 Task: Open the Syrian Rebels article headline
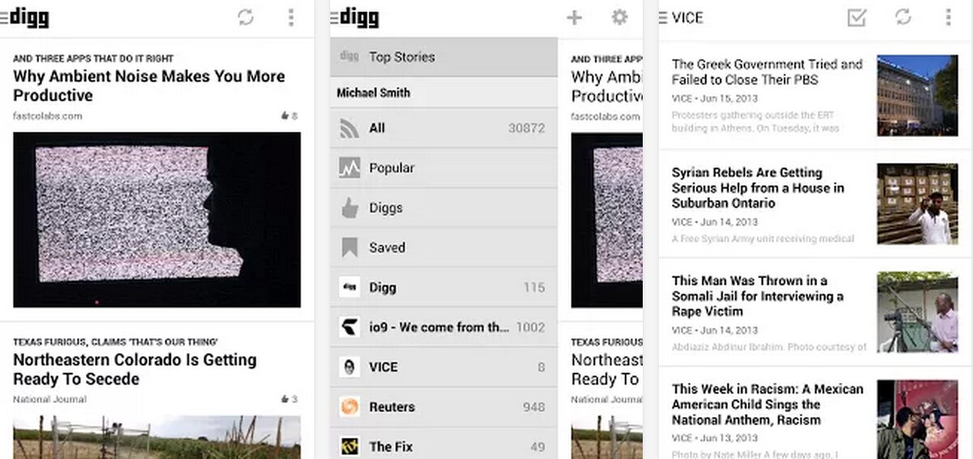pos(758,187)
